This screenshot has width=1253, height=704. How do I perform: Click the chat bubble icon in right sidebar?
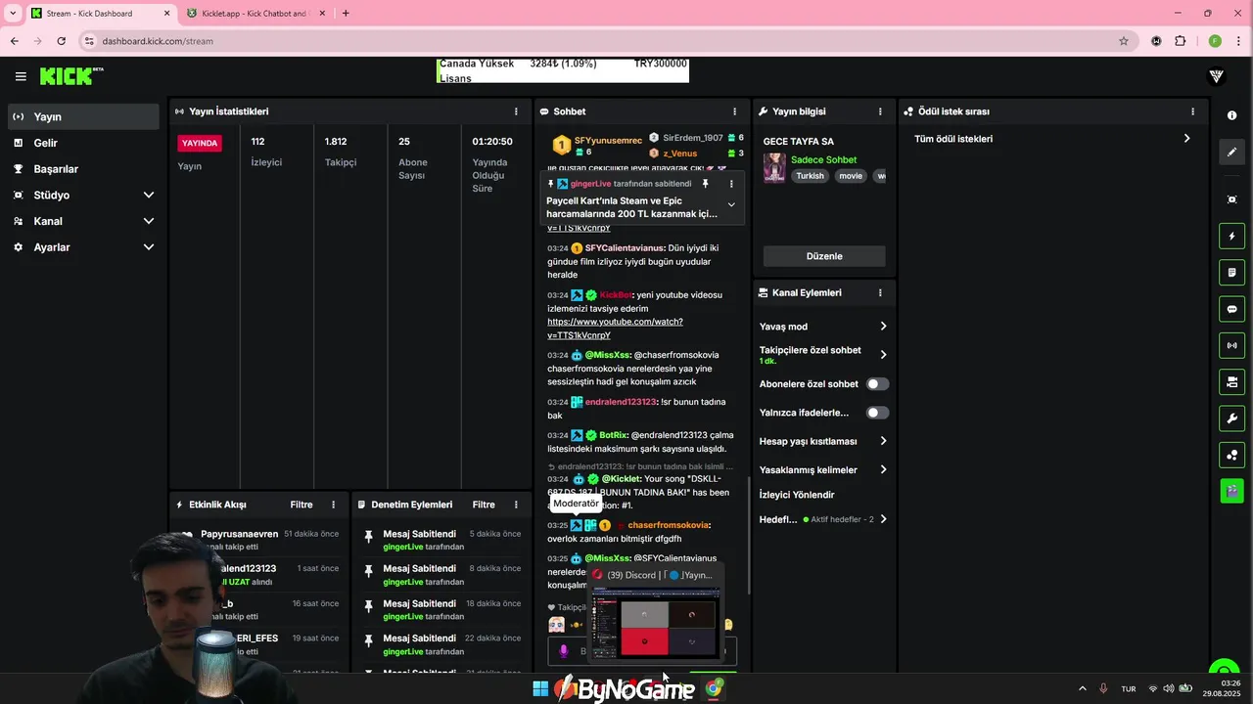pyautogui.click(x=1231, y=309)
